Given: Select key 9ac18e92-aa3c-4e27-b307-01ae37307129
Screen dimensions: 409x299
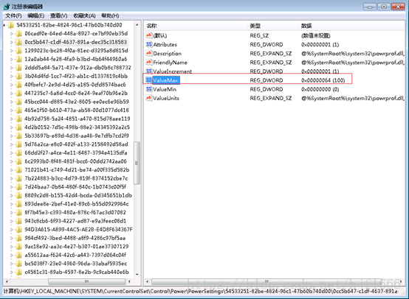Looking at the screenshot, I should point(77,247).
